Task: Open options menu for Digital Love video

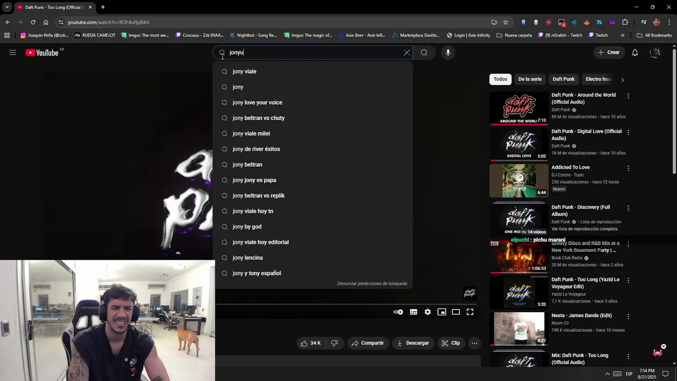Action: (628, 132)
